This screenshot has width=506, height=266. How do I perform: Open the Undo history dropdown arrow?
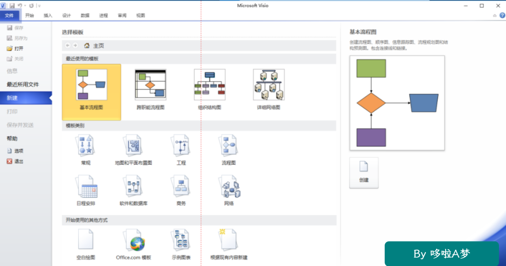[x=25, y=6]
